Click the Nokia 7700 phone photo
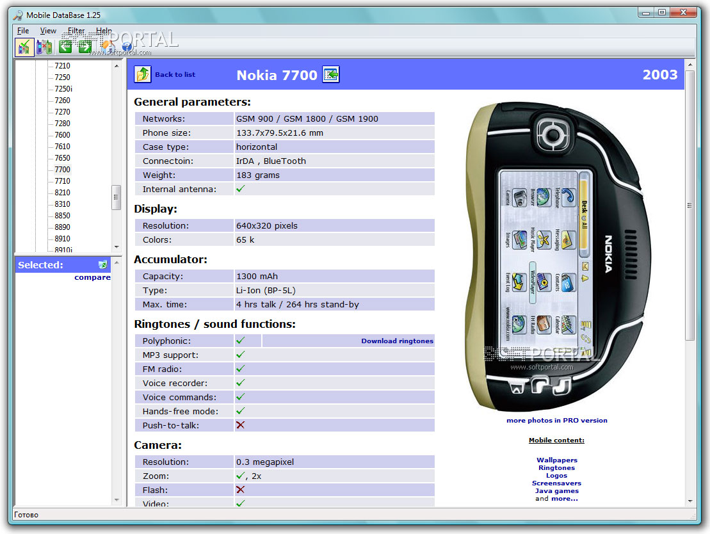 (558, 256)
